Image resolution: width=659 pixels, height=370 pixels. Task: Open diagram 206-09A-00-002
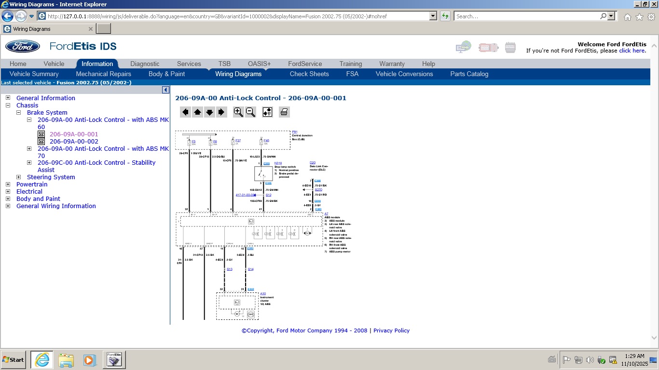74,142
